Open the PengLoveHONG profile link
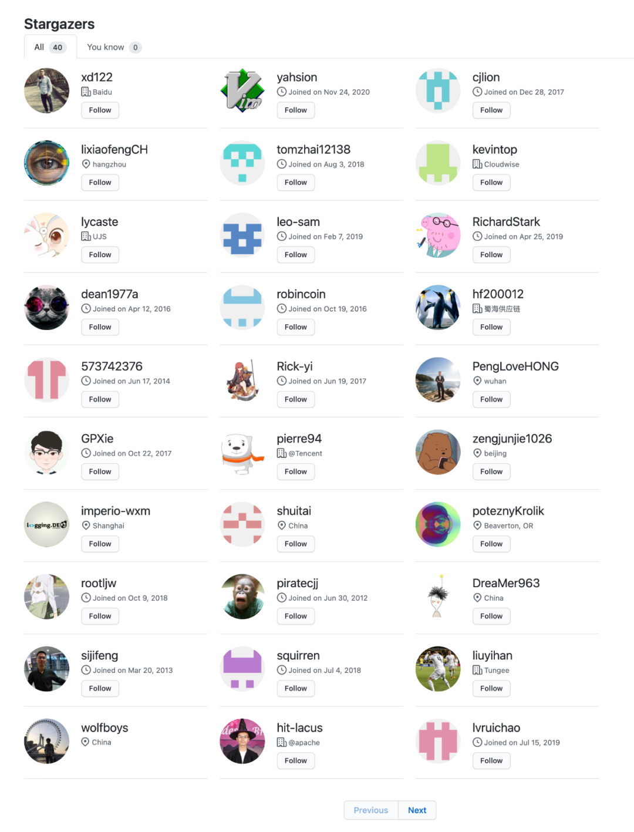The width and height of the screenshot is (634, 832). tap(515, 366)
